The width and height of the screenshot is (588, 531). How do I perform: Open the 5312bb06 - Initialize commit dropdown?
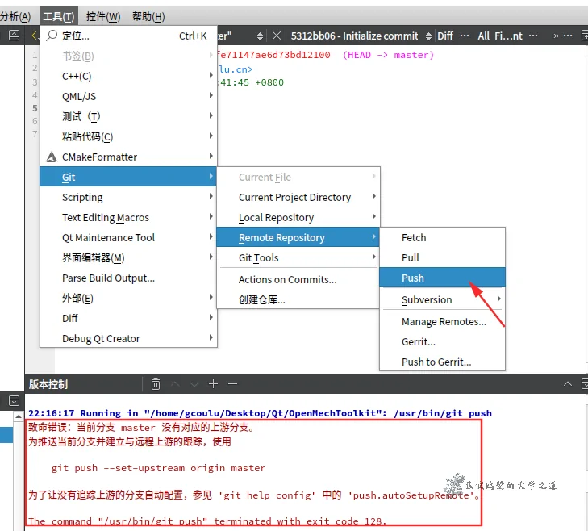pos(427,36)
